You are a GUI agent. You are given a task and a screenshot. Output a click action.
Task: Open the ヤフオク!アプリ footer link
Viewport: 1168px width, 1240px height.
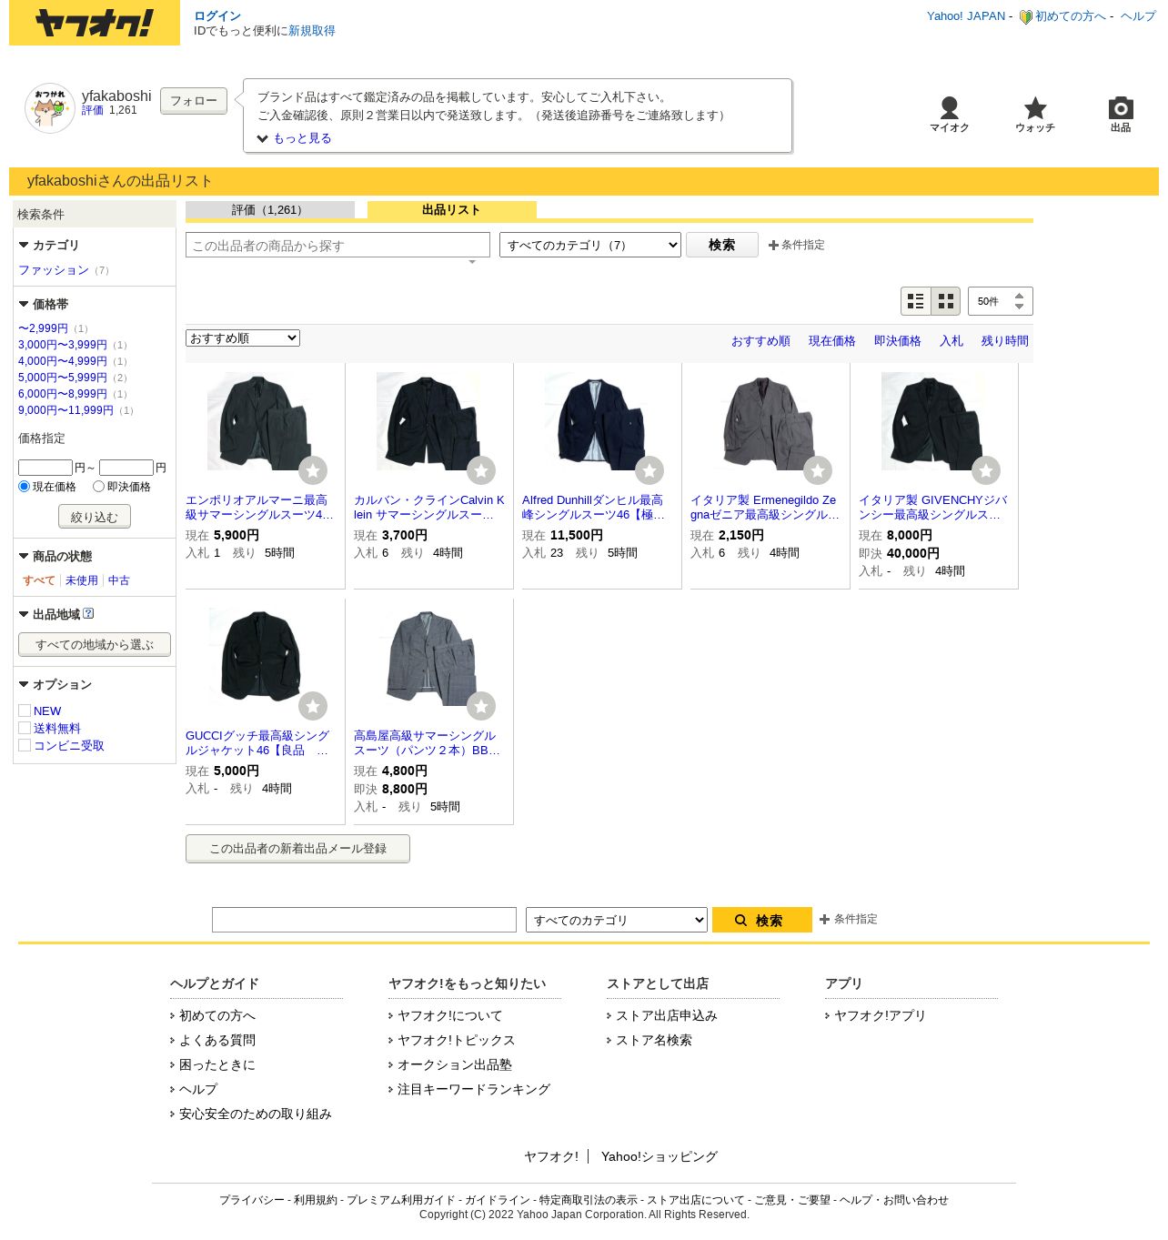[x=880, y=1015]
